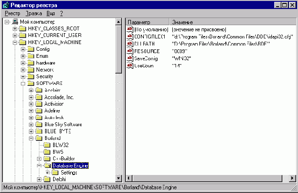Expand HKEY_CURRENT_USER branch
The image size is (298, 193).
15,36
